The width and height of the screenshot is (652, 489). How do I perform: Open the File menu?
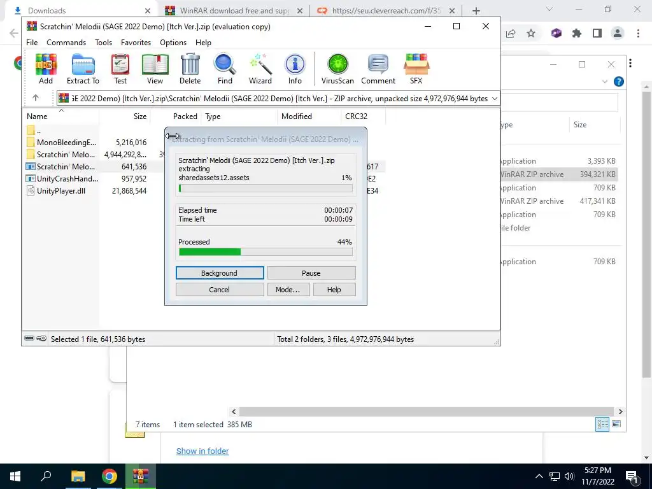(32, 43)
